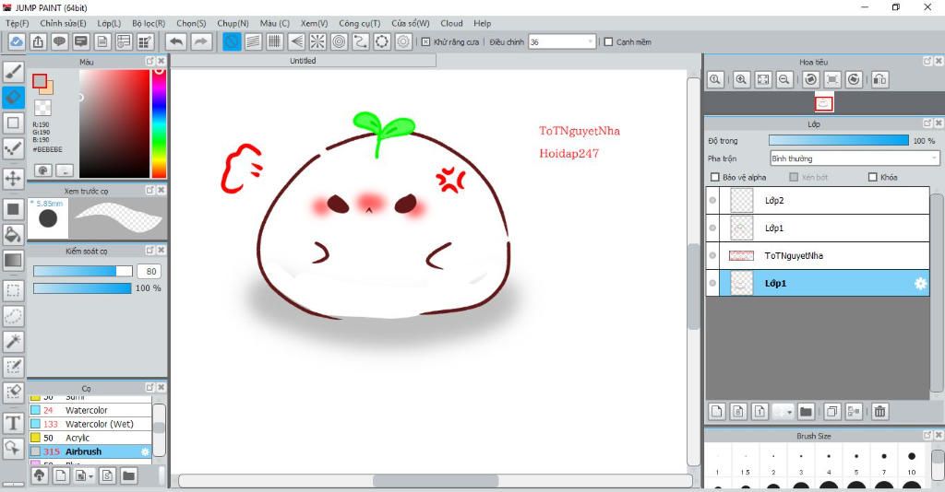
Task: Turn on the concentric circle snap guide
Action: coord(340,41)
